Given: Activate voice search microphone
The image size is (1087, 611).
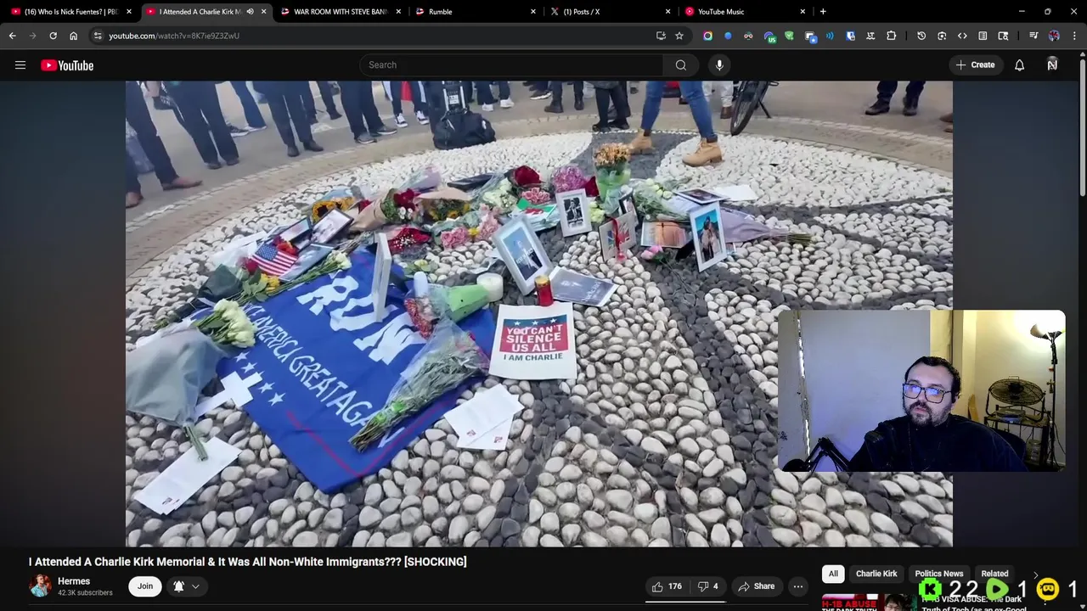Looking at the screenshot, I should pyautogui.click(x=719, y=65).
